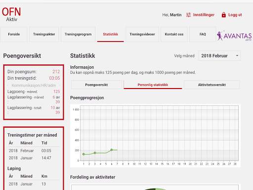Click the user name Martin
The image size is (253, 190).
coord(175,15)
